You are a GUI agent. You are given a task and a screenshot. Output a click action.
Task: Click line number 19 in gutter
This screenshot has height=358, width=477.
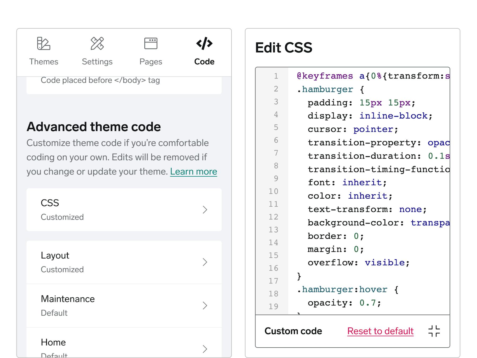(x=273, y=306)
